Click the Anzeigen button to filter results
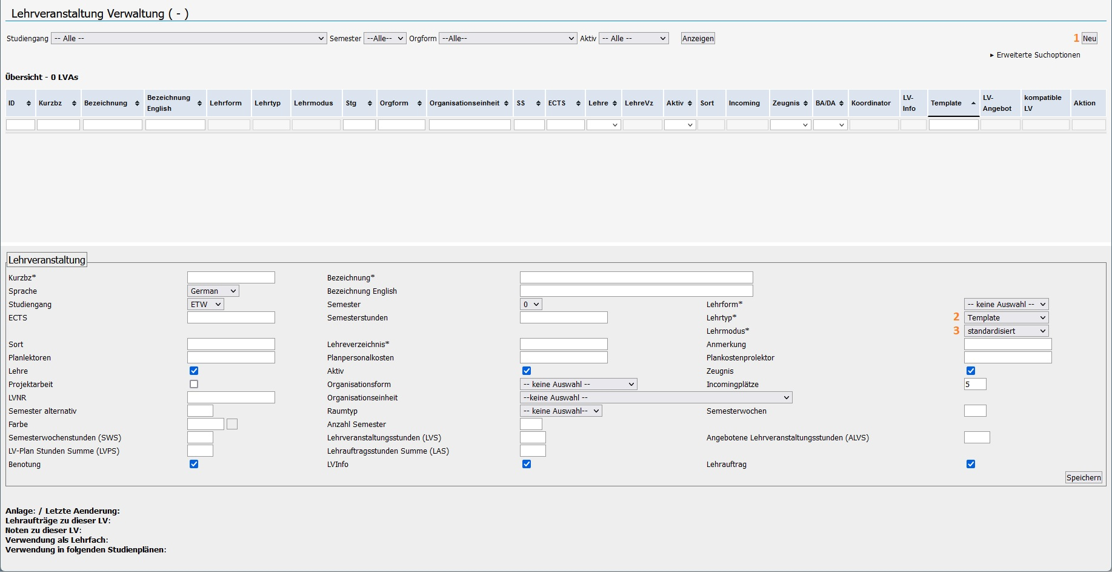This screenshot has height=573, width=1112. [x=697, y=38]
